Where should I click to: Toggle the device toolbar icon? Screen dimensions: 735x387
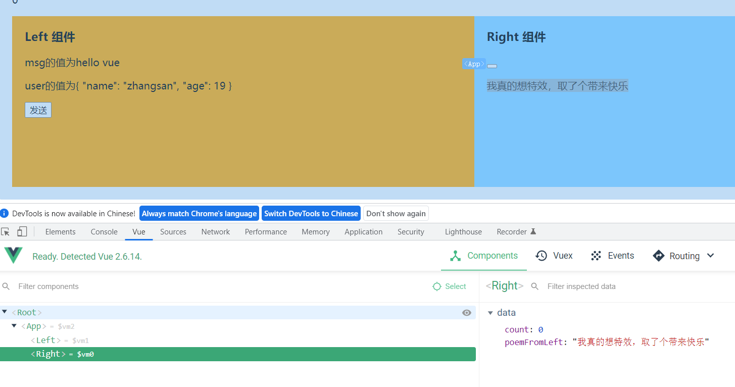click(22, 231)
